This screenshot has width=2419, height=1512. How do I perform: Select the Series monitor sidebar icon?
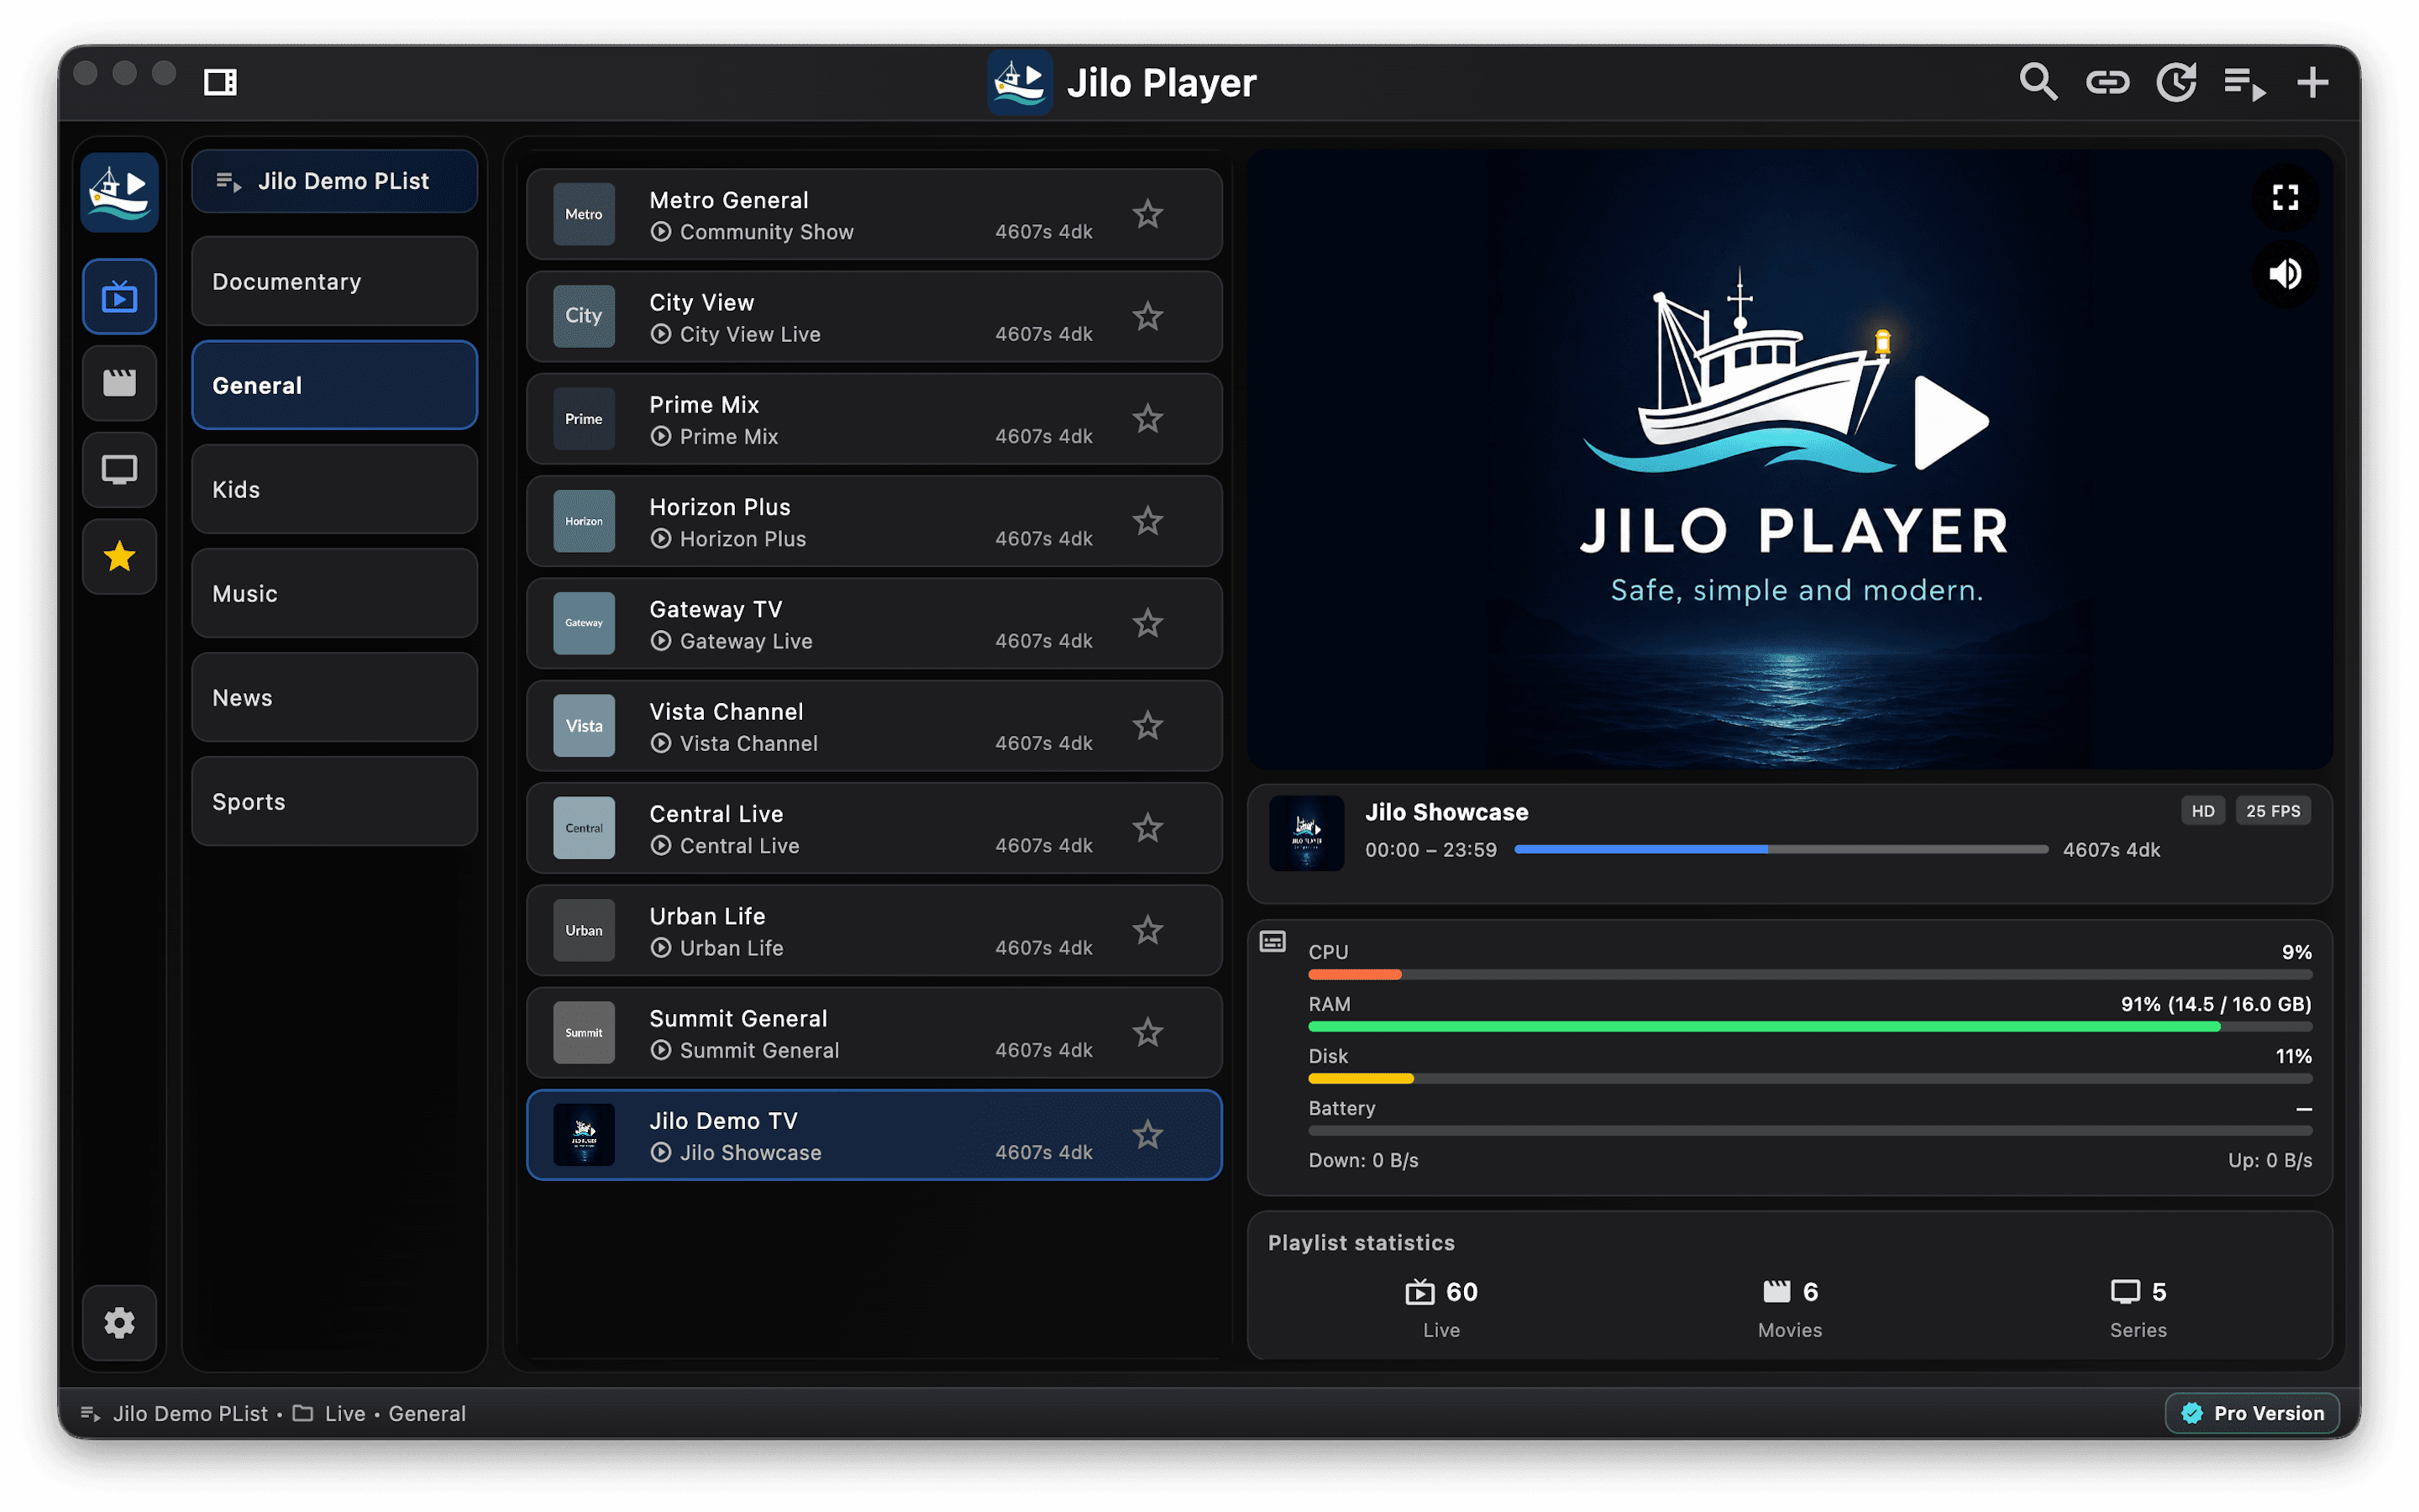pyautogui.click(x=120, y=470)
